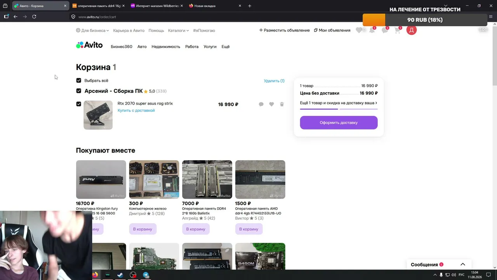Viewport: 497px width, 280px height.
Task: Open Карьера в Авито link
Action: (x=129, y=30)
